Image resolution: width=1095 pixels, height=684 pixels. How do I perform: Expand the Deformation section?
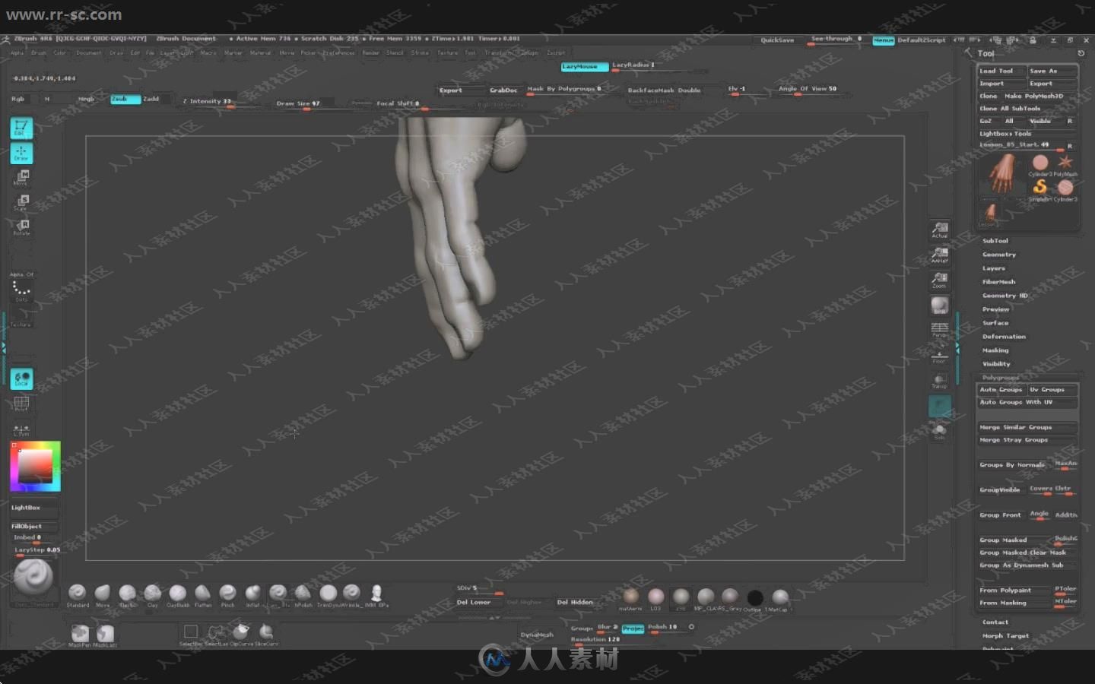[1004, 337]
